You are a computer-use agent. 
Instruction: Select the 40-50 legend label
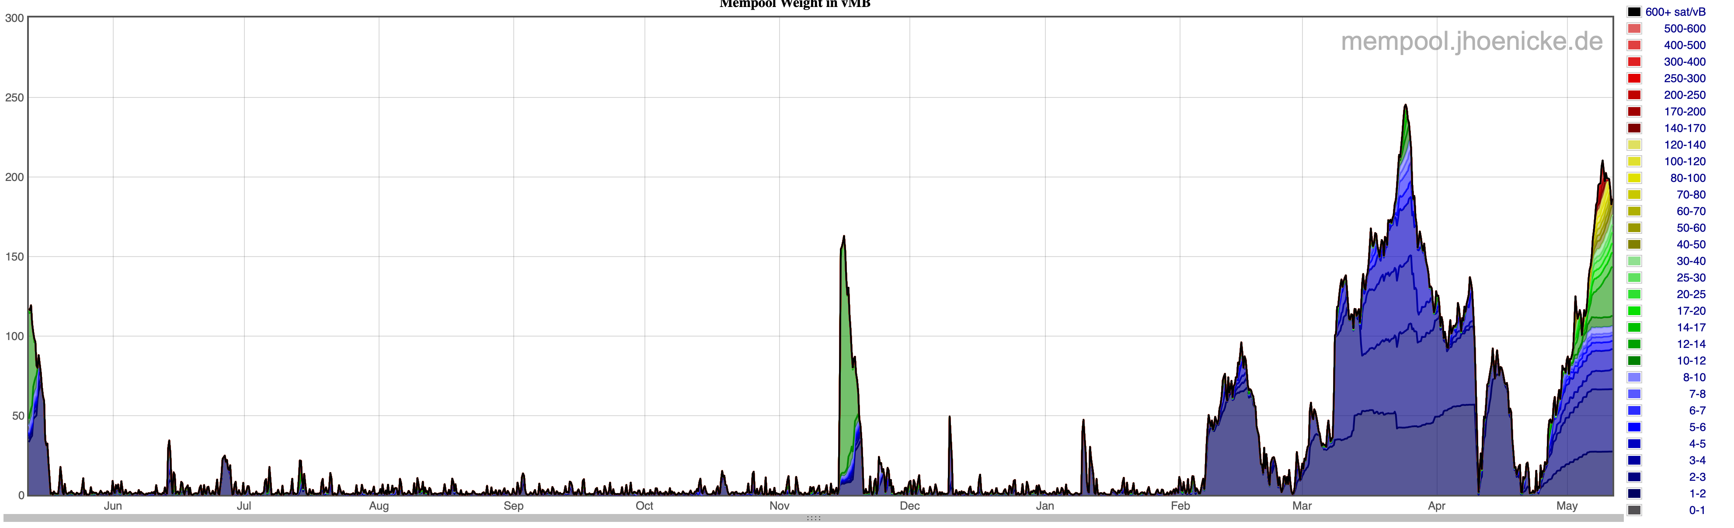(1690, 244)
